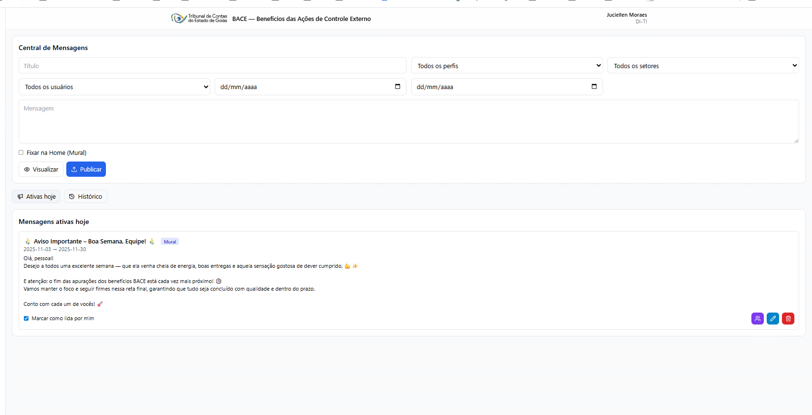
Task: Click into the Título input field
Action: pos(212,66)
